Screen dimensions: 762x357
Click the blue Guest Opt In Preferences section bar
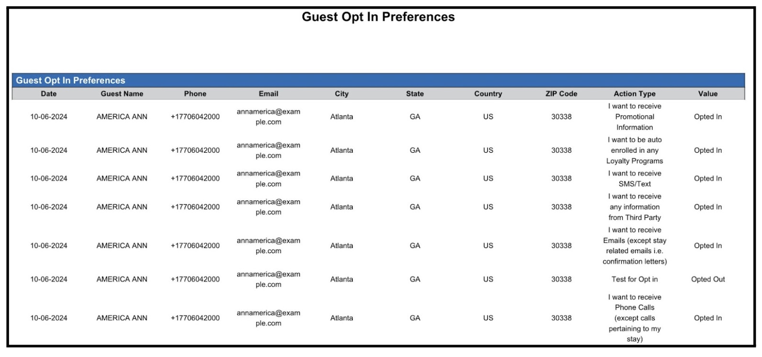378,80
